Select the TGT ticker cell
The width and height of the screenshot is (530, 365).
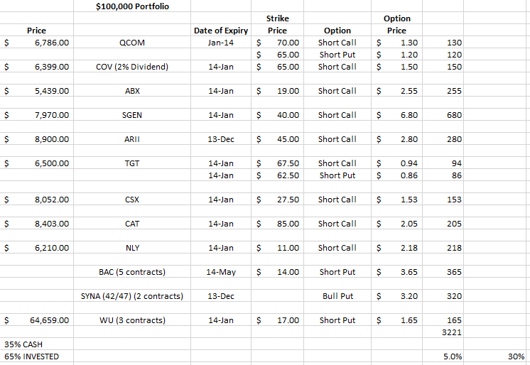coord(132,163)
